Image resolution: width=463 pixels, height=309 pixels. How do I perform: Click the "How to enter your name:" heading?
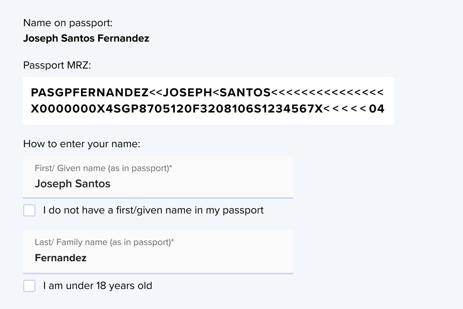[81, 144]
